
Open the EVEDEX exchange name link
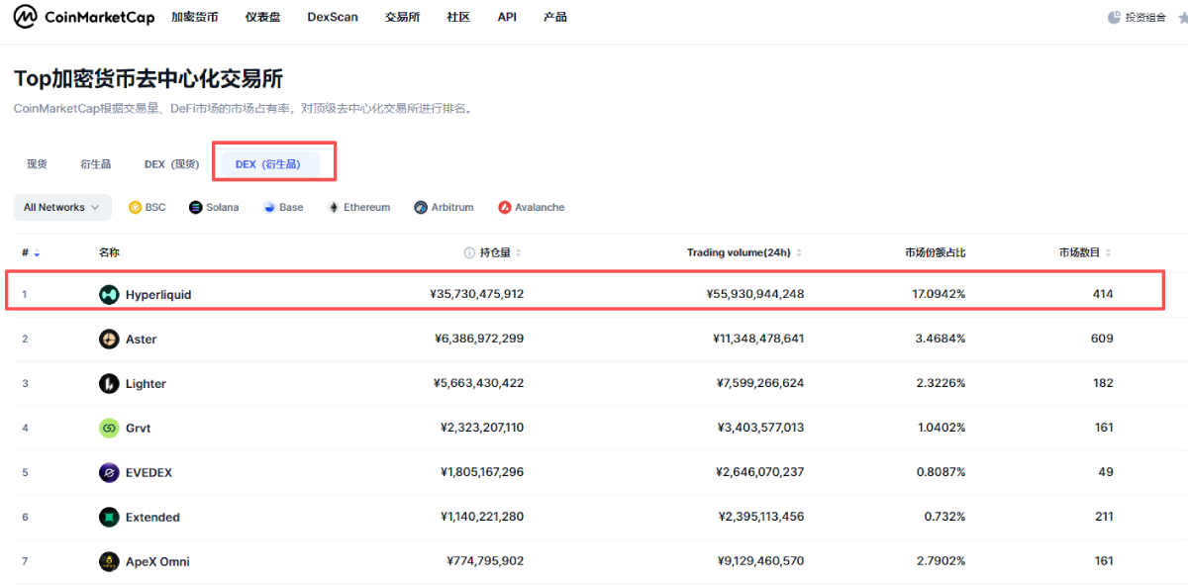(x=148, y=472)
